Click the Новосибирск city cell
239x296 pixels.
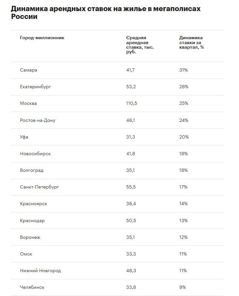click(35, 154)
